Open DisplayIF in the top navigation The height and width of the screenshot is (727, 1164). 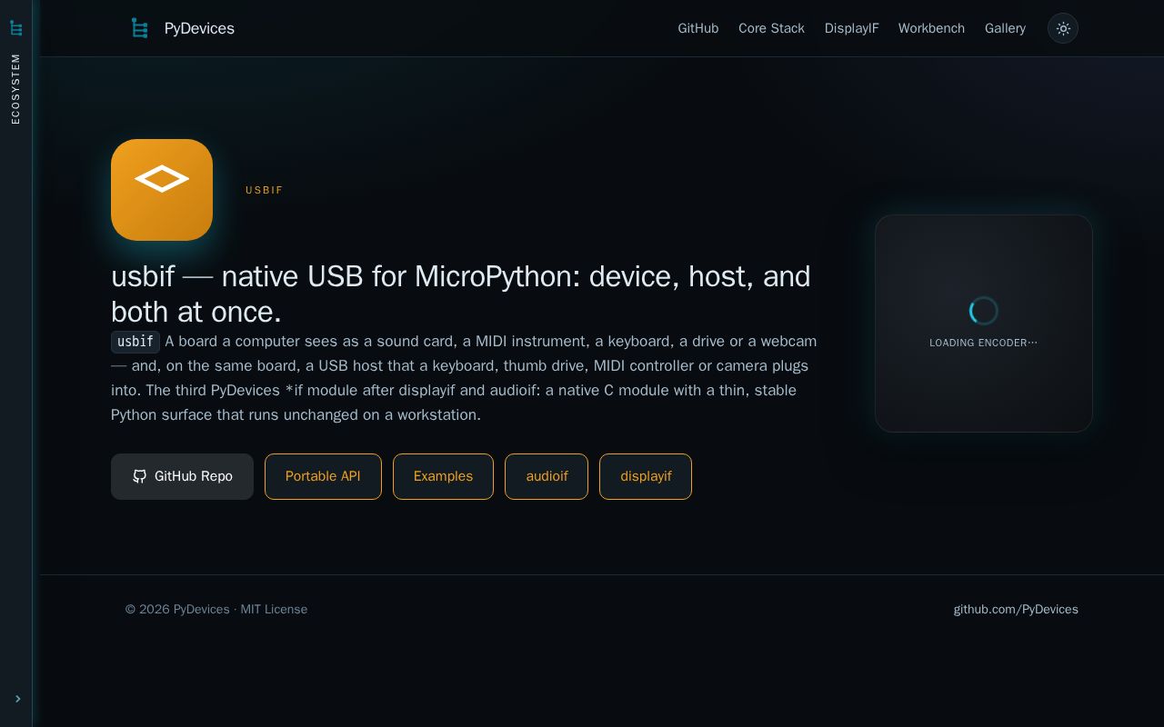tap(852, 28)
